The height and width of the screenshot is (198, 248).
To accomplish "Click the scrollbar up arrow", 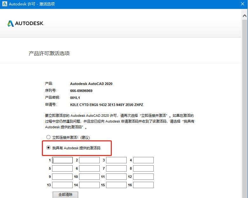I will (x=245, y=16).
